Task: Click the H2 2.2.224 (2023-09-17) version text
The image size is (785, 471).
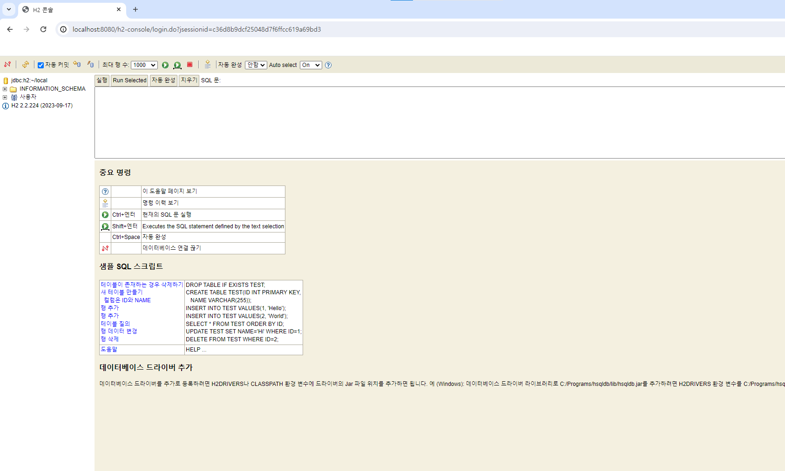Action: tap(42, 106)
